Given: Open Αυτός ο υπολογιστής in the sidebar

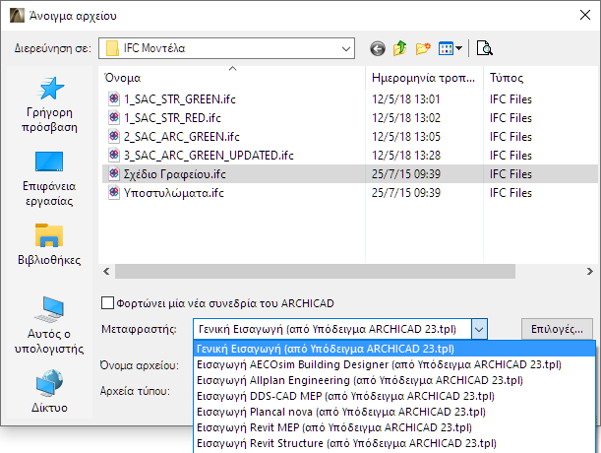Looking at the screenshot, I should tap(49, 326).
